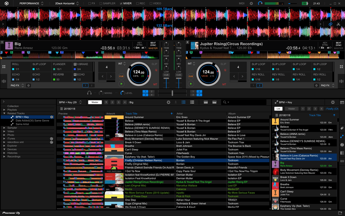The width and height of the screenshot is (345, 216).
Task: Click the crossfader handle
Action: [x=172, y=93]
